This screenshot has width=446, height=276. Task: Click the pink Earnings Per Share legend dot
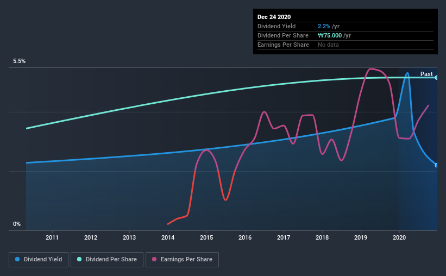(154, 259)
